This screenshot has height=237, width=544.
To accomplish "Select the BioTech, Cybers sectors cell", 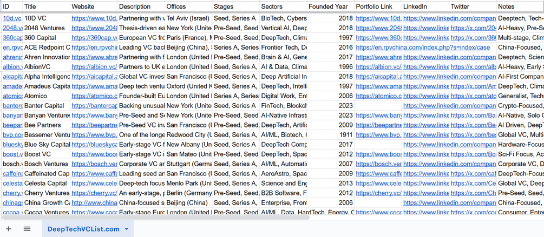I will [x=284, y=18].
